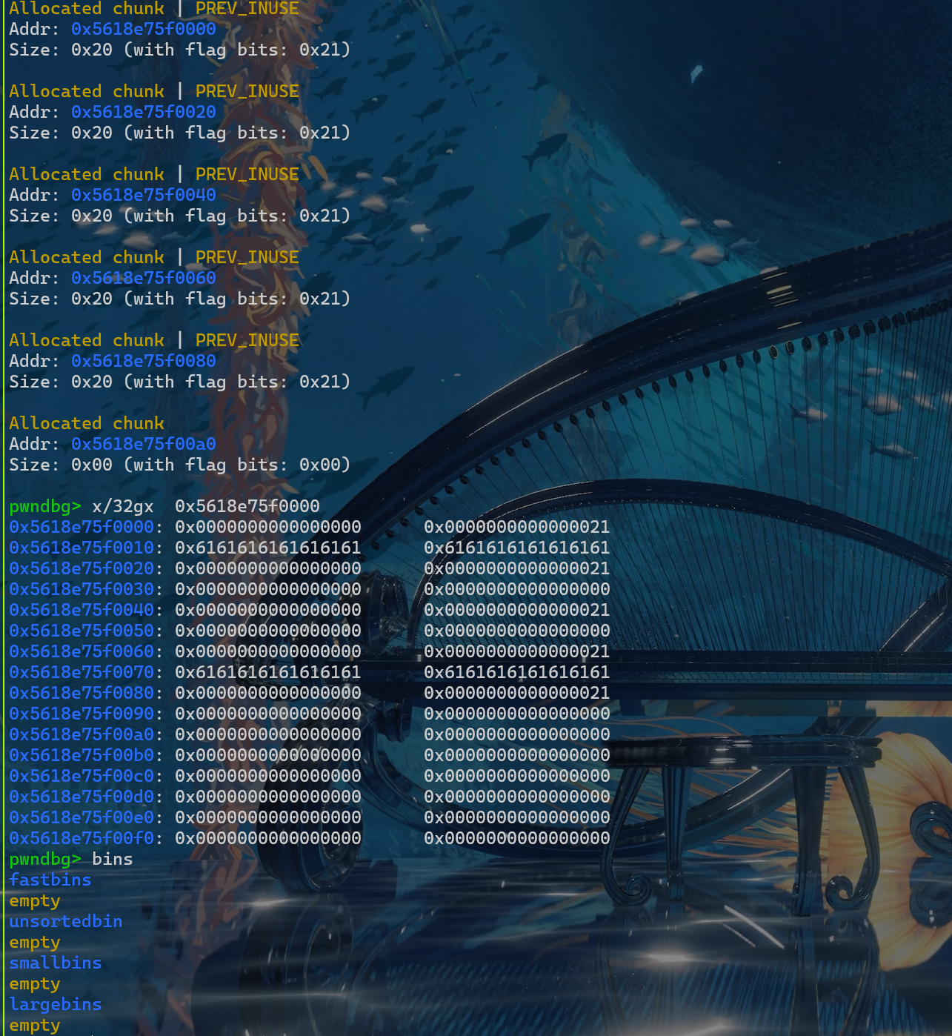Select the smallbins heading
Viewport: 952px width, 1036px height.
point(55,963)
